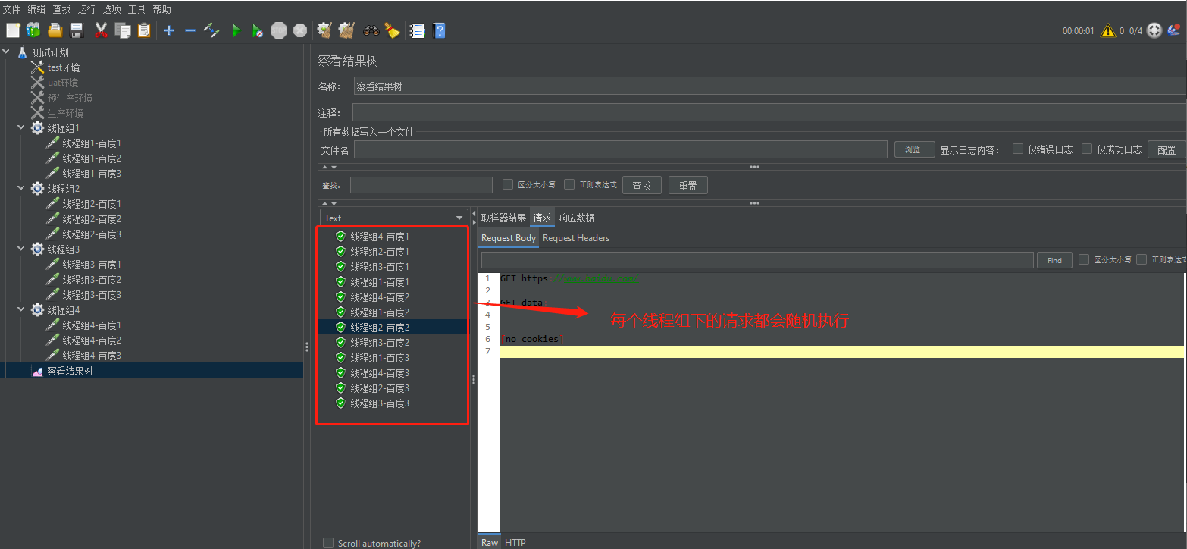Click the Clear single-broom gear icon
This screenshot has width=1187, height=549.
point(324,30)
